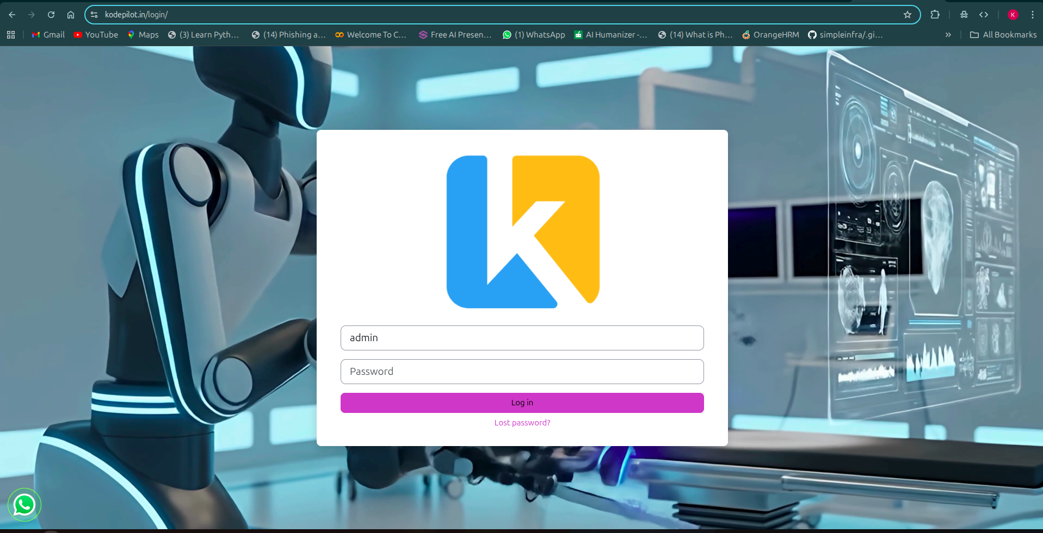Go to browser home page icon
Image resolution: width=1043 pixels, height=533 pixels.
tap(71, 15)
